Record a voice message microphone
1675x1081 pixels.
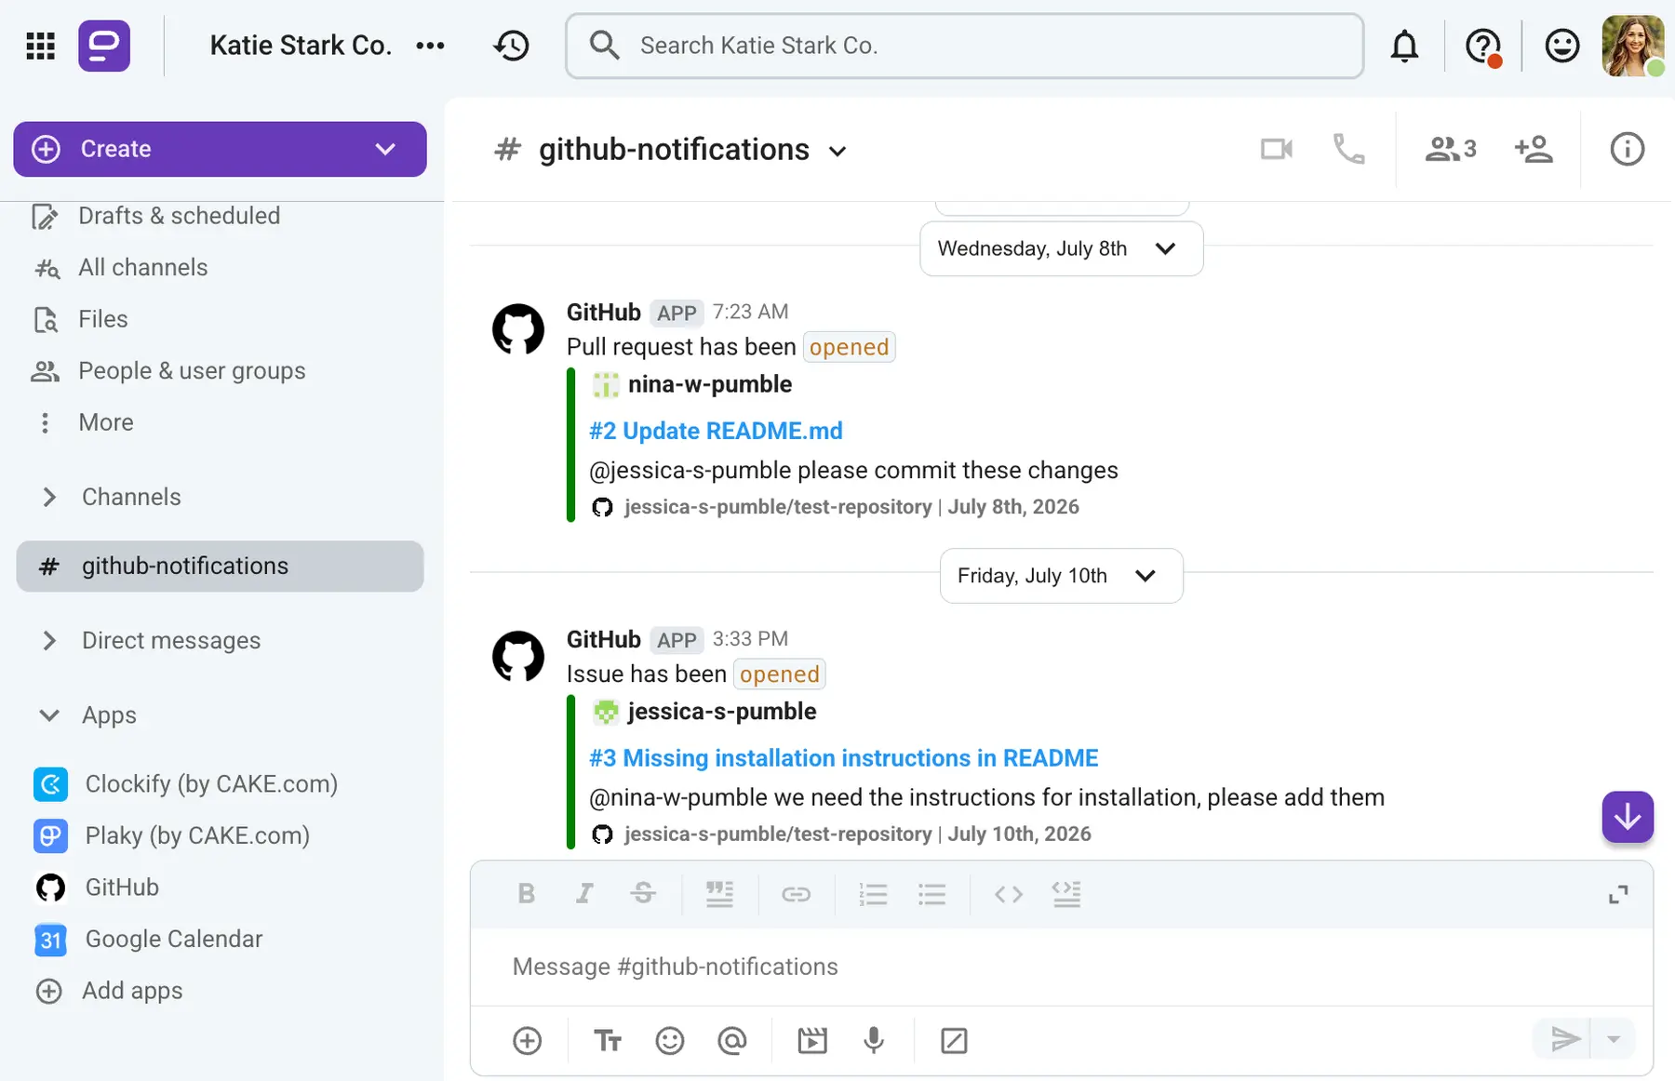(874, 1040)
